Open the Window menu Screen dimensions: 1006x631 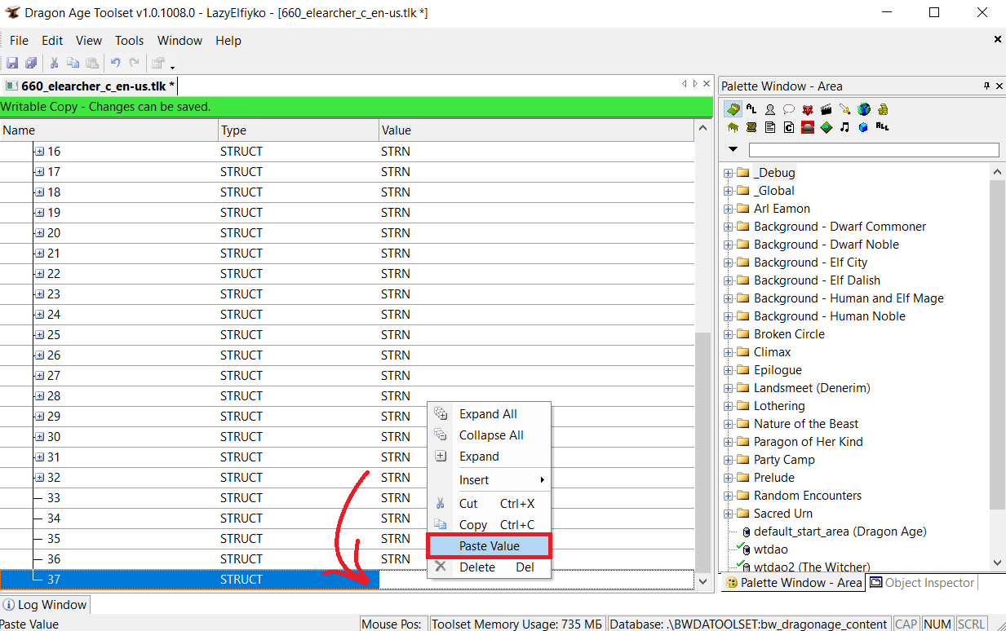point(179,41)
